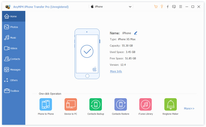
Task: Click the window title 'AnyMP4 iPhone Transfer Pro (Unregistered)'
Action: pyautogui.click(x=41, y=7)
